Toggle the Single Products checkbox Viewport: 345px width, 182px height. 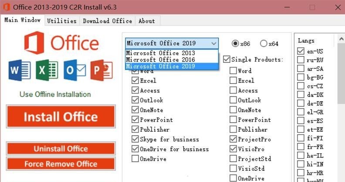[x=227, y=59]
